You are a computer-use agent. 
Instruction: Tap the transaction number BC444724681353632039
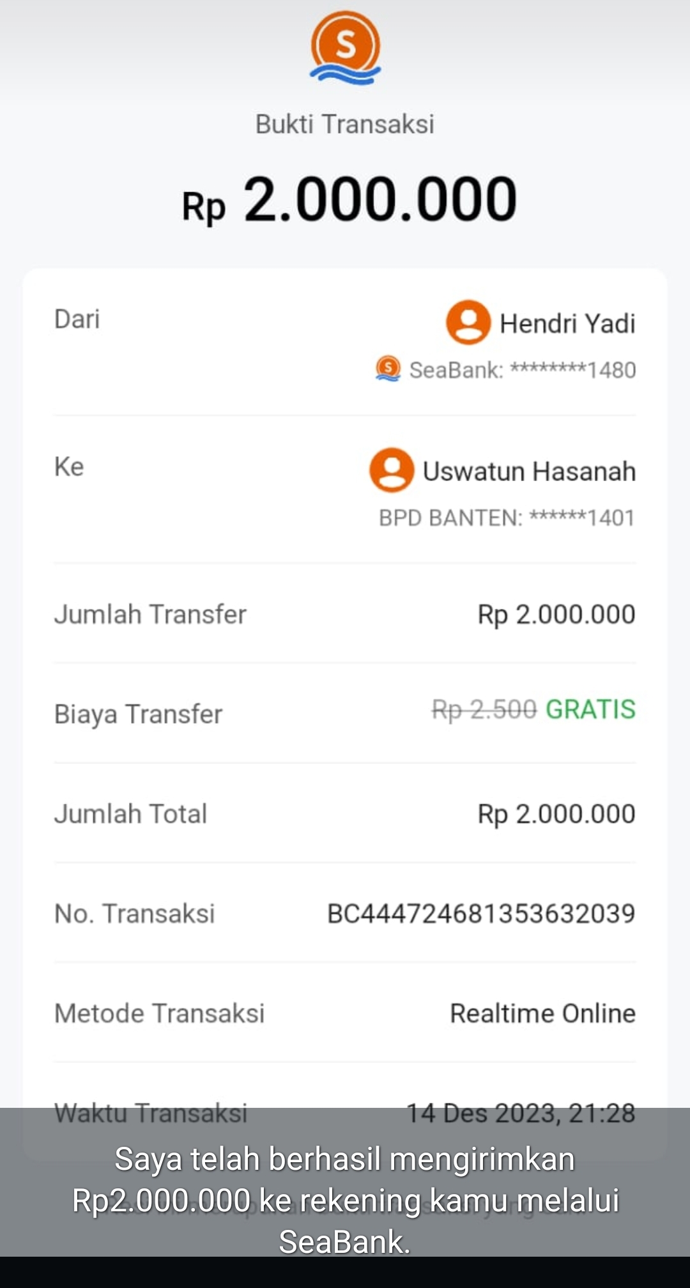click(x=481, y=914)
